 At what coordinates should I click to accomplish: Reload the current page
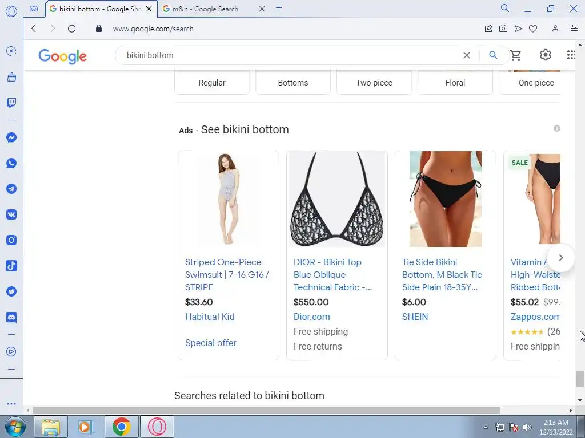click(71, 29)
